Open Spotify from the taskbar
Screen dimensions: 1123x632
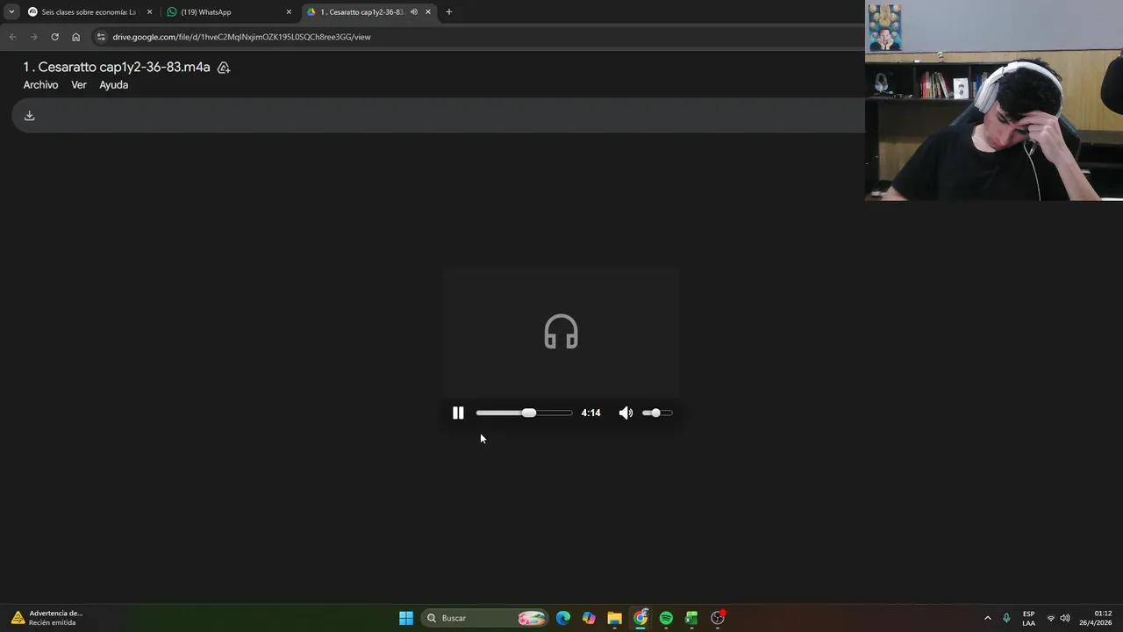[x=666, y=618]
